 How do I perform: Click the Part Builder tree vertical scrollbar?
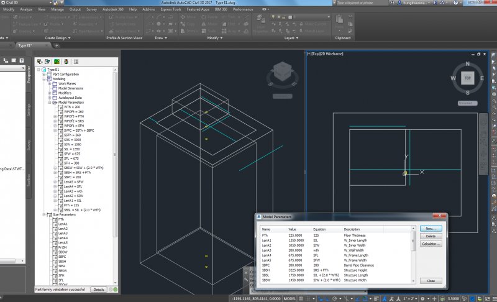(115, 175)
